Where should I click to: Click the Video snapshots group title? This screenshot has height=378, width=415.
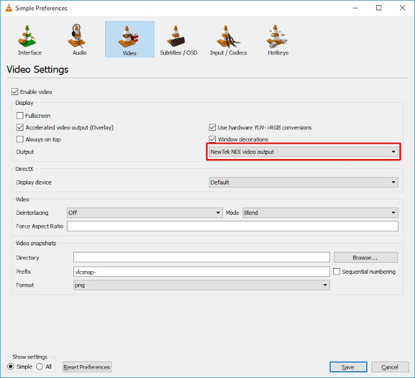[36, 243]
